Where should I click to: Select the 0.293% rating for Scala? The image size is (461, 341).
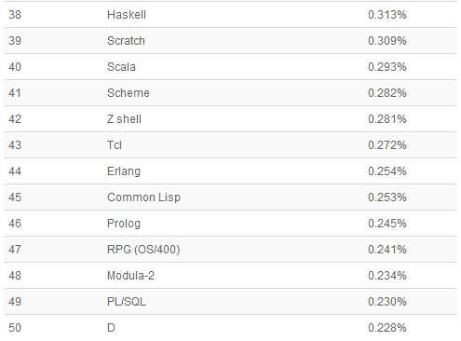387,67
